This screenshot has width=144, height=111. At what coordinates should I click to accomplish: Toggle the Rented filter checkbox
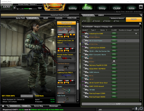(104, 21)
